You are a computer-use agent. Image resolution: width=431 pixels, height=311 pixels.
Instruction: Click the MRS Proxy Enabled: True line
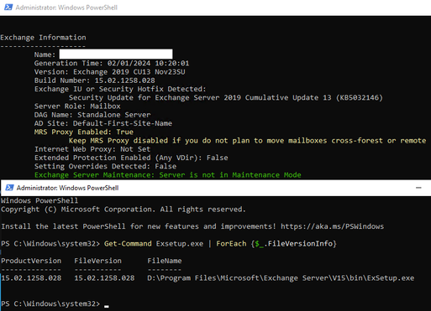(x=84, y=132)
